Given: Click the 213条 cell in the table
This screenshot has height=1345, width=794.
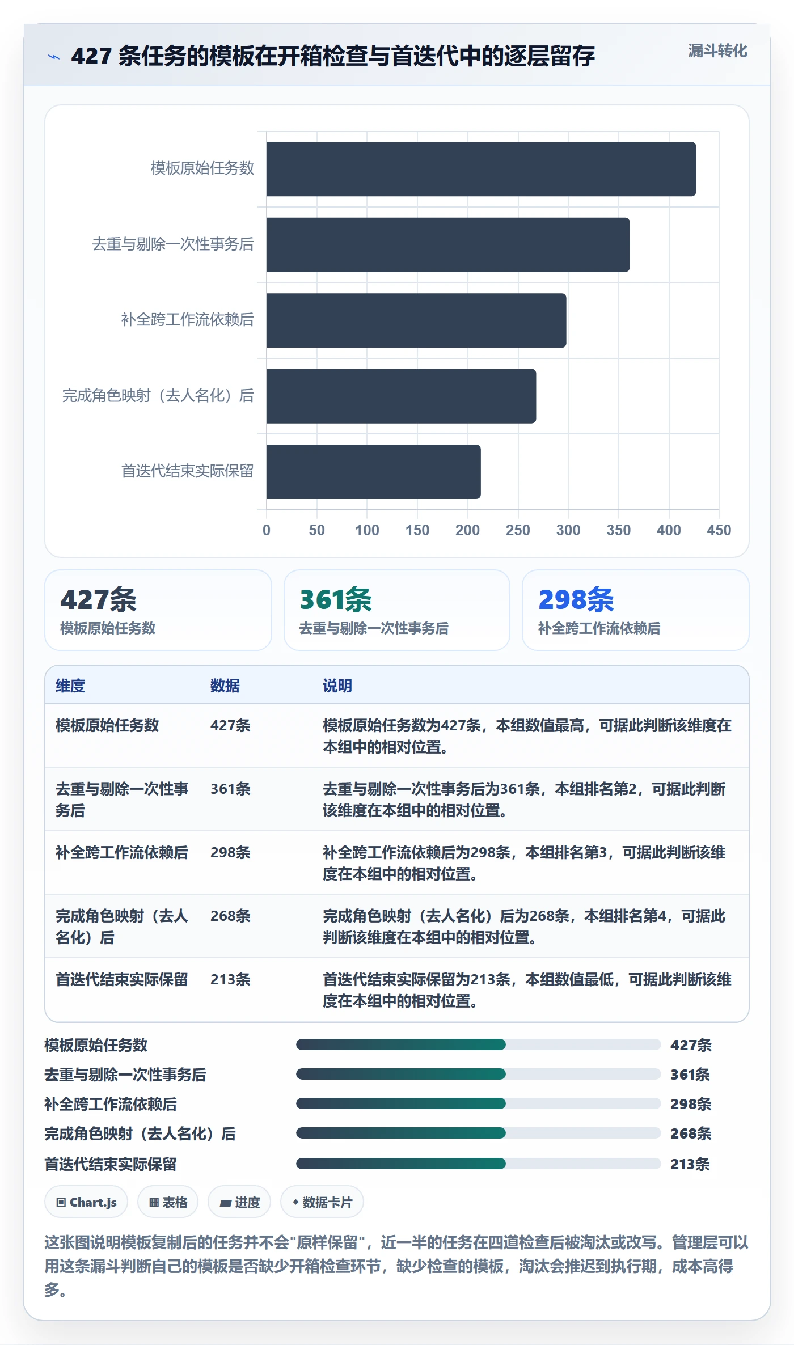Looking at the screenshot, I should (230, 979).
